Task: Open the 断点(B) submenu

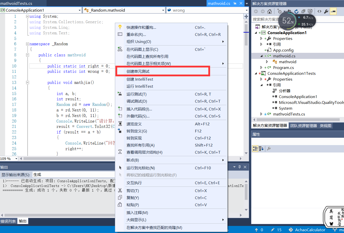Action: [171, 160]
